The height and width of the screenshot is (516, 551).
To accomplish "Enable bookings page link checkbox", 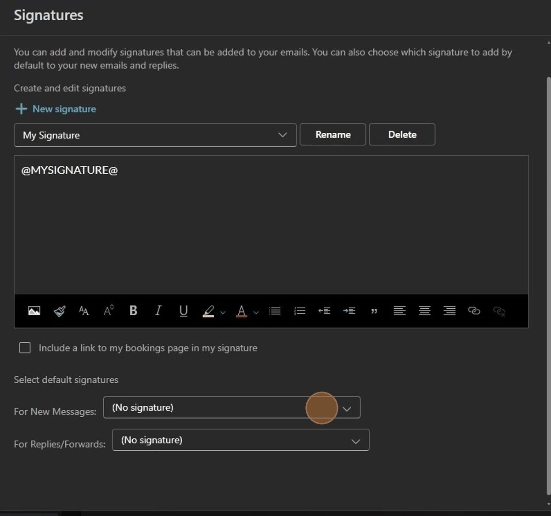I will (x=25, y=348).
